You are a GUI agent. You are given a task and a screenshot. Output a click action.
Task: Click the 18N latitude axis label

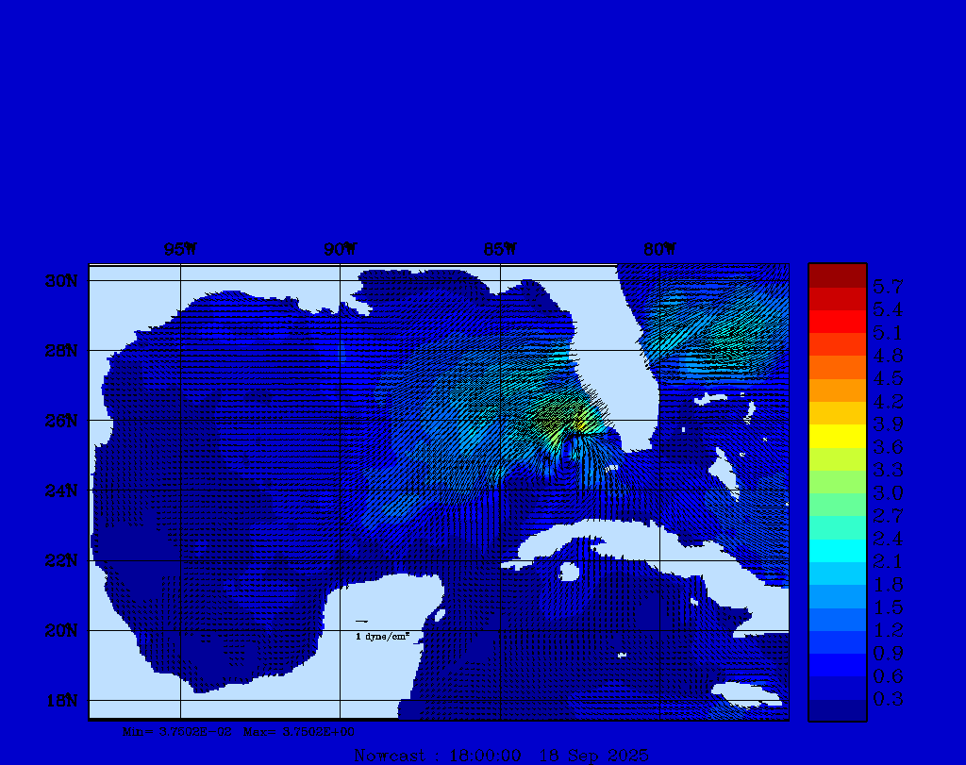[62, 700]
